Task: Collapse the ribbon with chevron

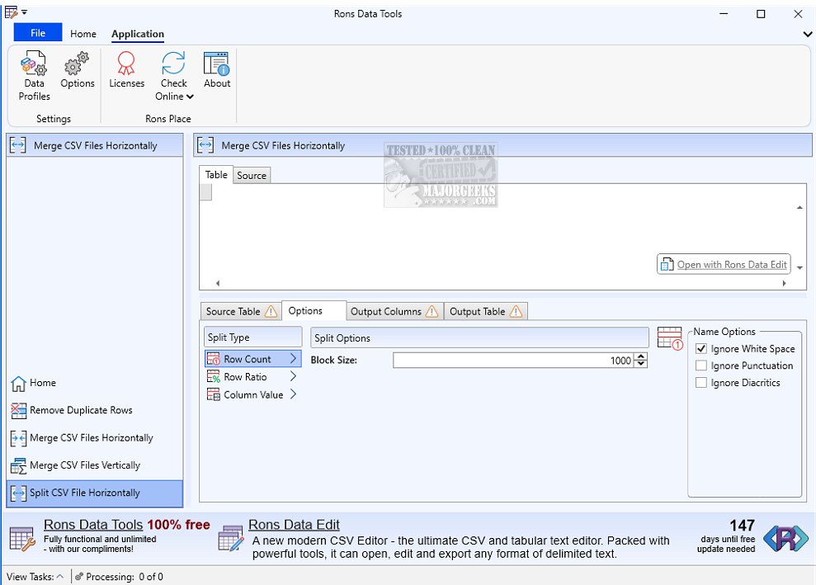Action: [807, 35]
